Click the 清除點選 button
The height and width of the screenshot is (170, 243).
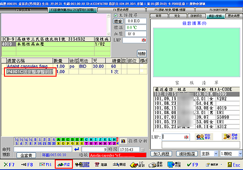187,154
